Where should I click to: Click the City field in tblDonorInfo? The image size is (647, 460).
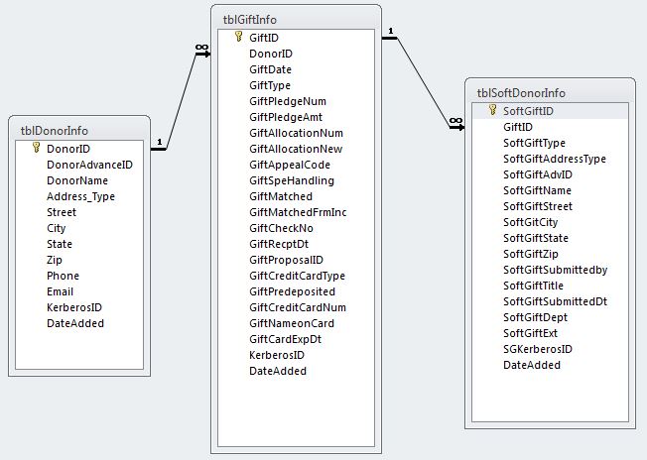(79, 228)
